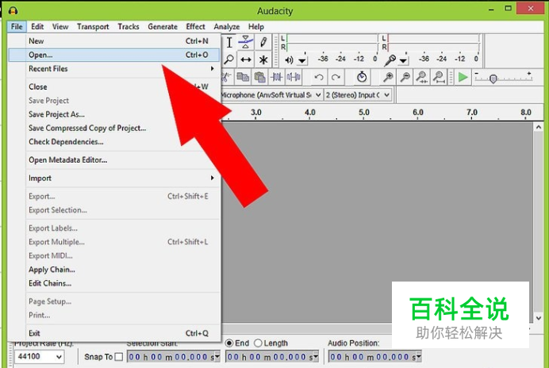Click the recording level meter bar
549x368 pixels.
433,42
